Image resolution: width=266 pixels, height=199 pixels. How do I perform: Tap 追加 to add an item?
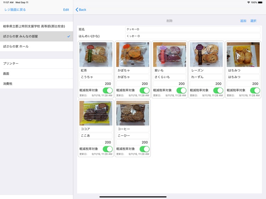(x=243, y=21)
